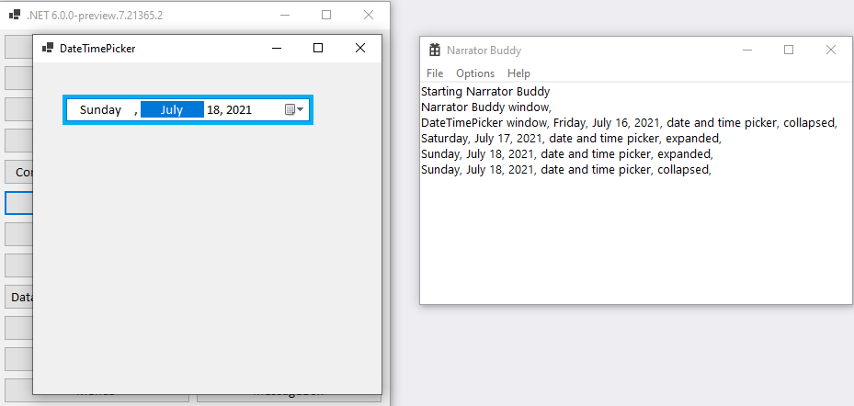
Task: Open the Options menu in Narrator Buddy
Action: point(475,73)
